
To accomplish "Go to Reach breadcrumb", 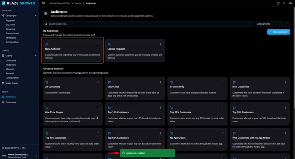I will point(77,3).
